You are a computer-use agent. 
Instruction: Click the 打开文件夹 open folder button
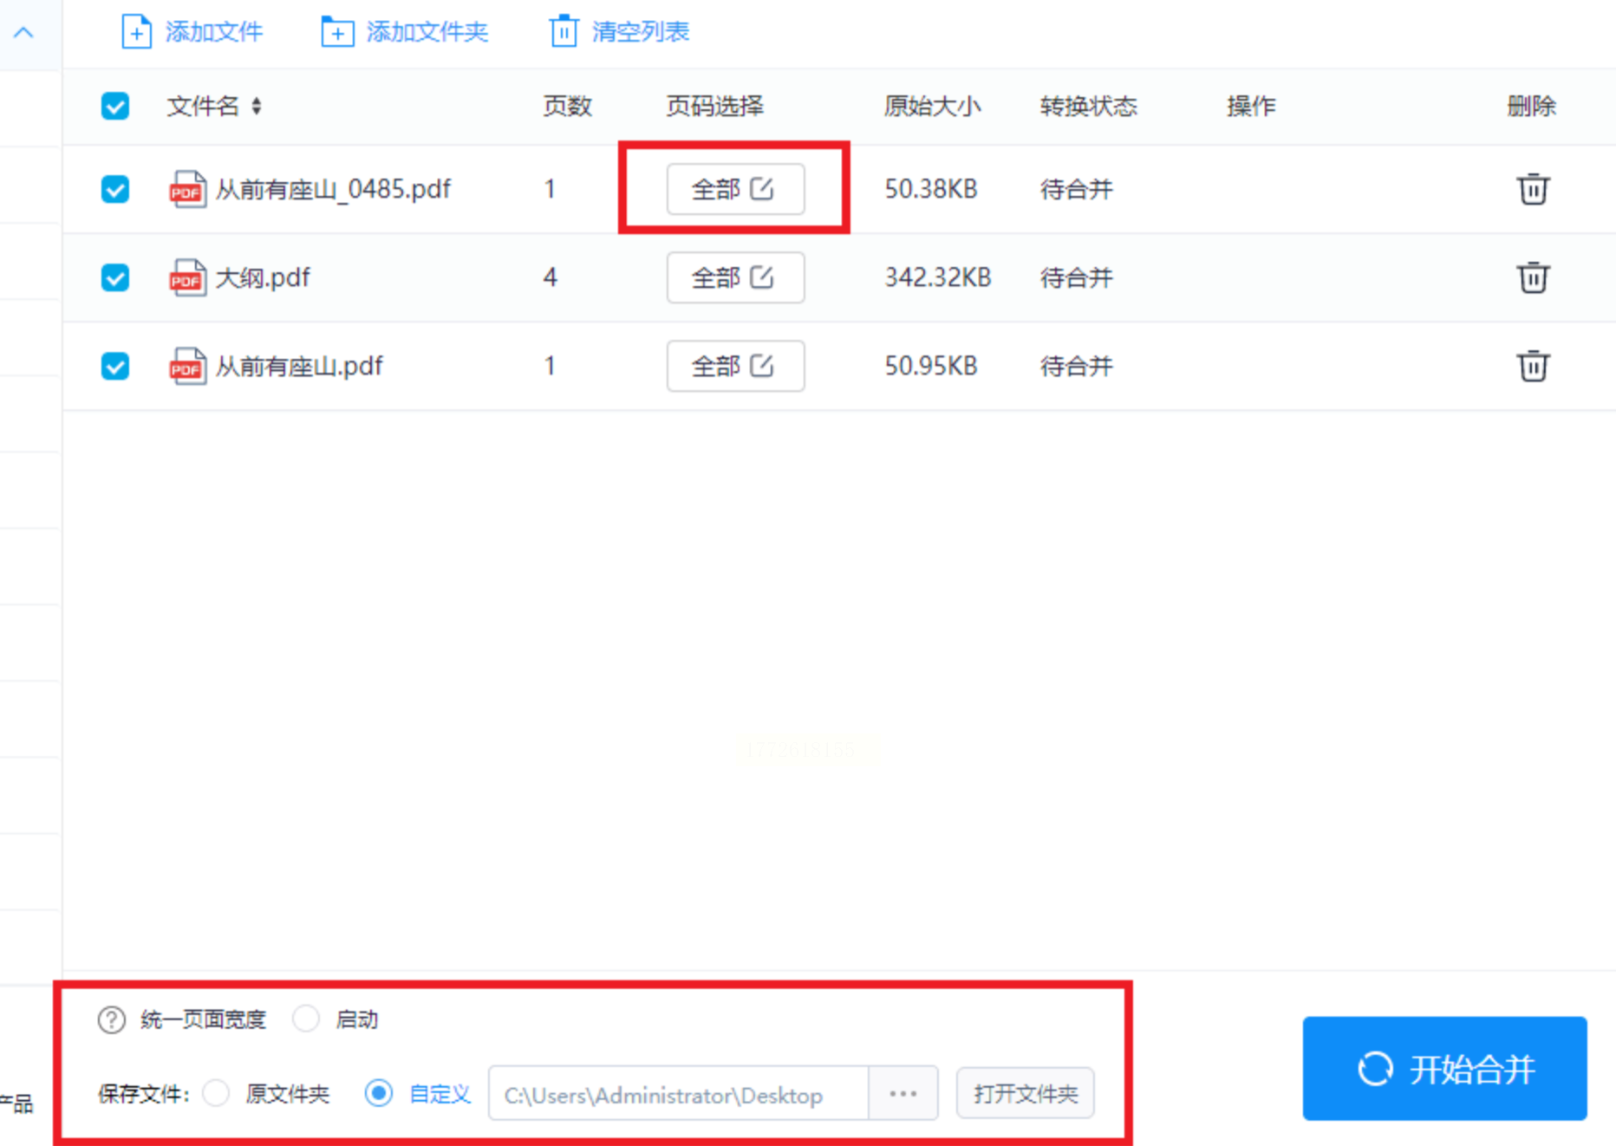(x=1025, y=1094)
